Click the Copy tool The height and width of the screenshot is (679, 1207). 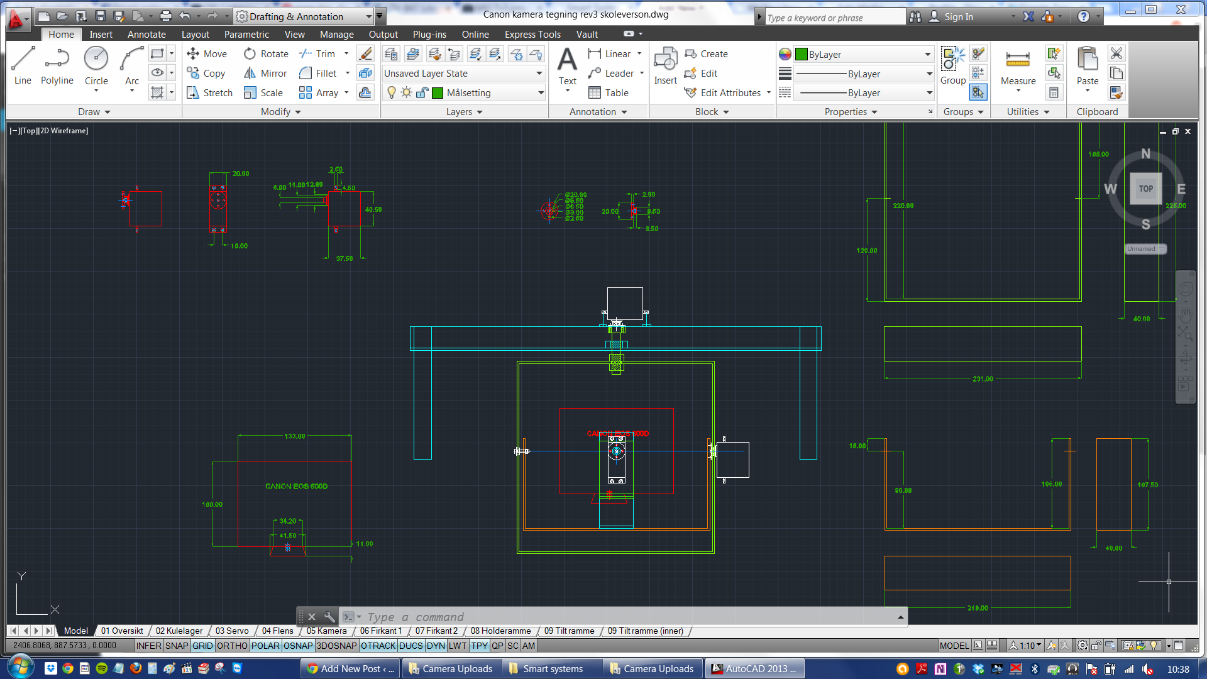click(206, 74)
